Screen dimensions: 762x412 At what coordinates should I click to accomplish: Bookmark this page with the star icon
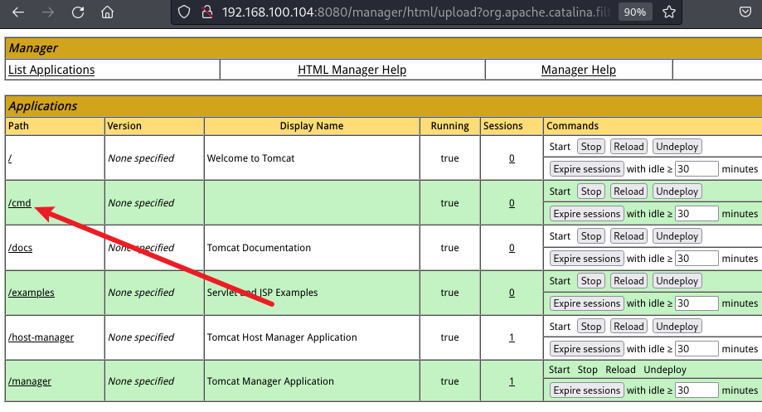point(668,12)
